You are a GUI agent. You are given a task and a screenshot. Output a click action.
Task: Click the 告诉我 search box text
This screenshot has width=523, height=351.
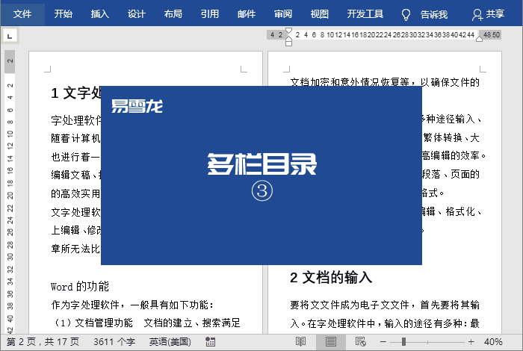(x=434, y=14)
